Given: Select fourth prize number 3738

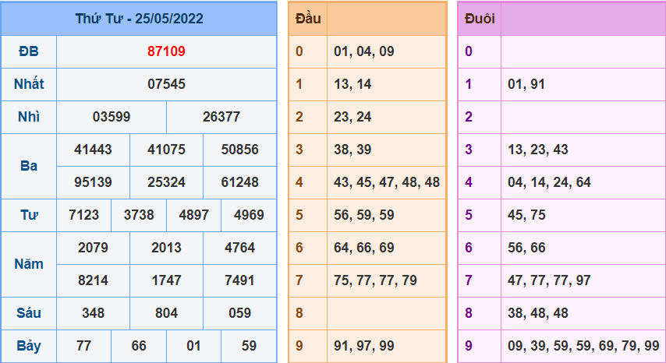Looking at the screenshot, I should click(139, 214).
